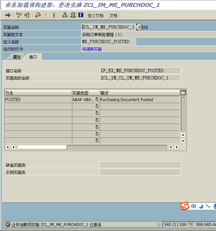Click the IF_EX_ME_PURCHDOC_POSTED interface name field
This screenshot has width=216, height=231.
tap(140, 71)
